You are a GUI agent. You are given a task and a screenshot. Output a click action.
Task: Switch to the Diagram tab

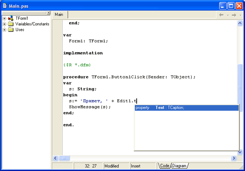(179, 166)
